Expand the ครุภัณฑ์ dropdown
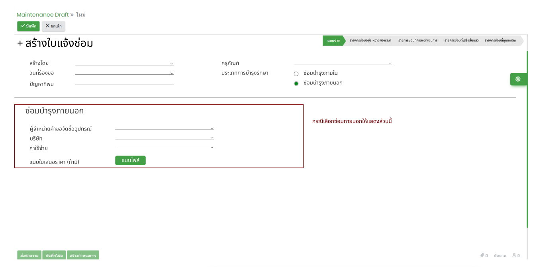Screen dimensions: 535x267 pyautogui.click(x=390, y=64)
